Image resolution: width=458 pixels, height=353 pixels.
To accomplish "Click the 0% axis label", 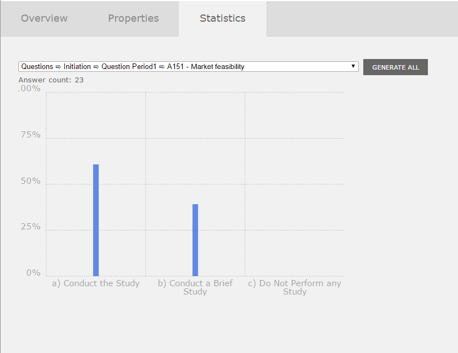I will [33, 272].
